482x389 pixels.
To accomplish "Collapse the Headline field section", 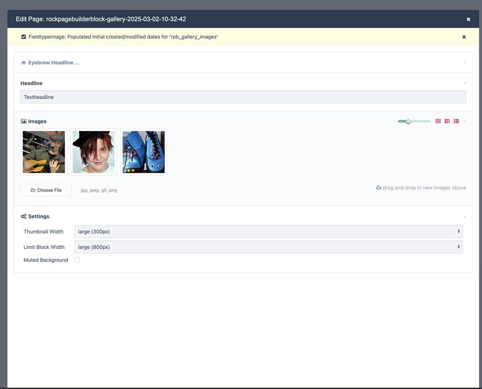I will [x=464, y=83].
